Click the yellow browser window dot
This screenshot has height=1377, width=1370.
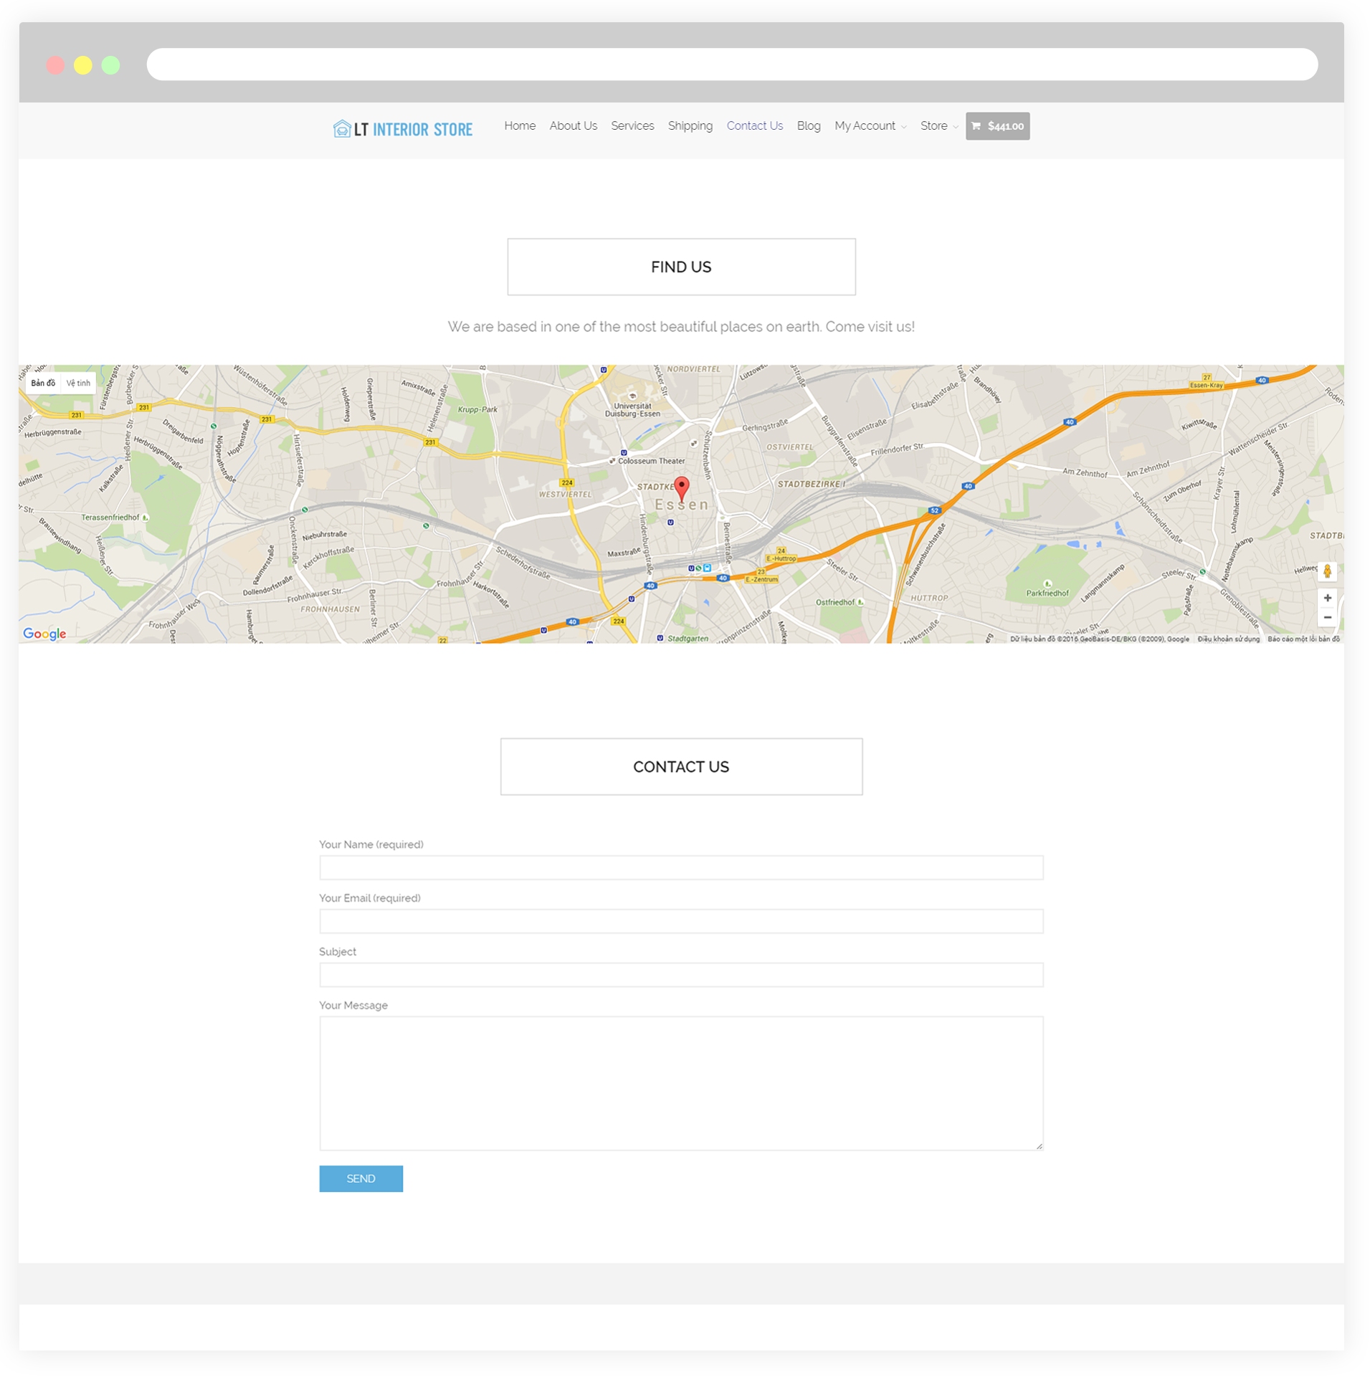83,65
